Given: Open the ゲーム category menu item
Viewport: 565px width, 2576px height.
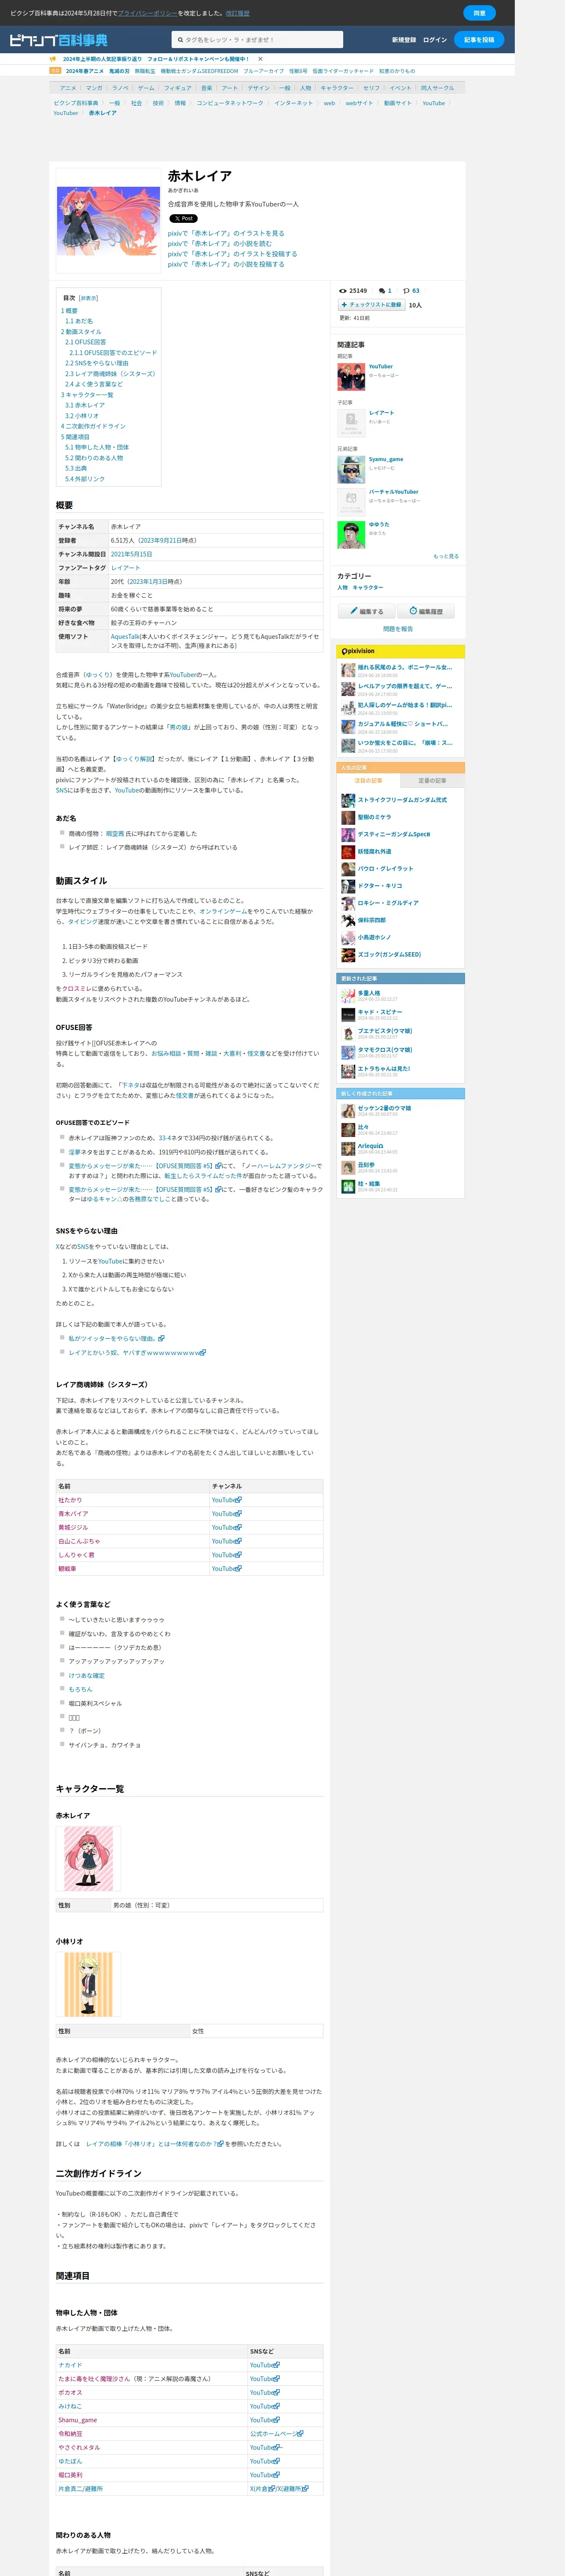Looking at the screenshot, I should click(x=146, y=88).
